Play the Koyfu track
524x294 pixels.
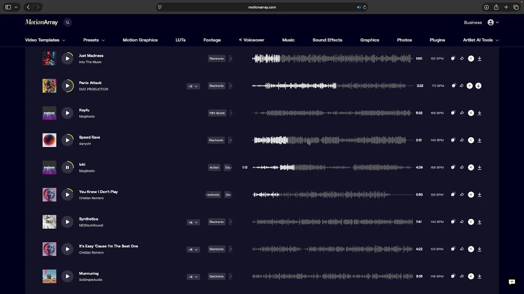68,113
